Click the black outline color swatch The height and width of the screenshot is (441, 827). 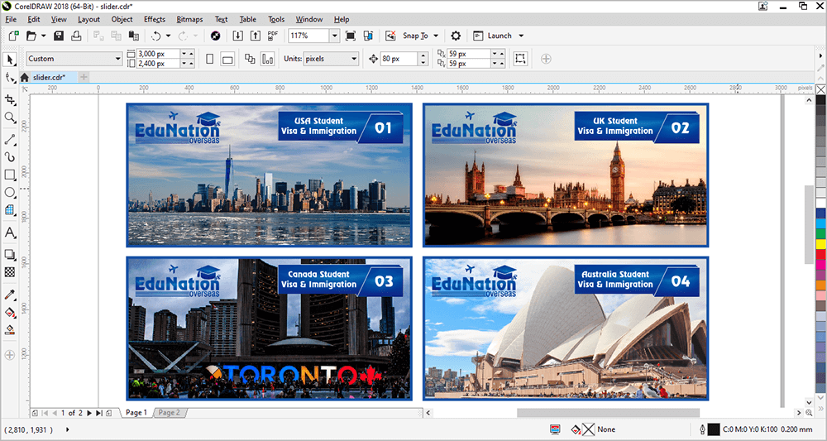pyautogui.click(x=713, y=429)
